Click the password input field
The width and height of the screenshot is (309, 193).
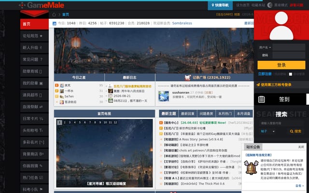tap(289, 55)
